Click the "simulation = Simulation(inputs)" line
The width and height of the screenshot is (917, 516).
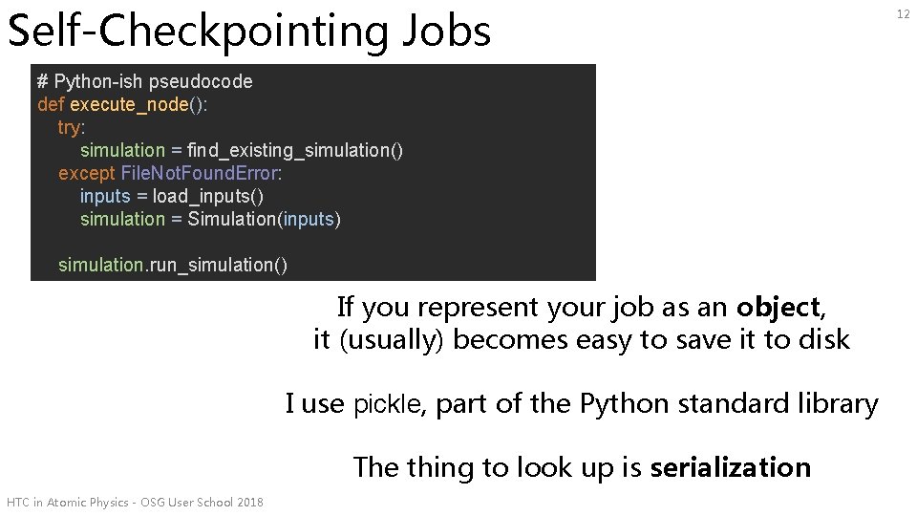(x=210, y=219)
